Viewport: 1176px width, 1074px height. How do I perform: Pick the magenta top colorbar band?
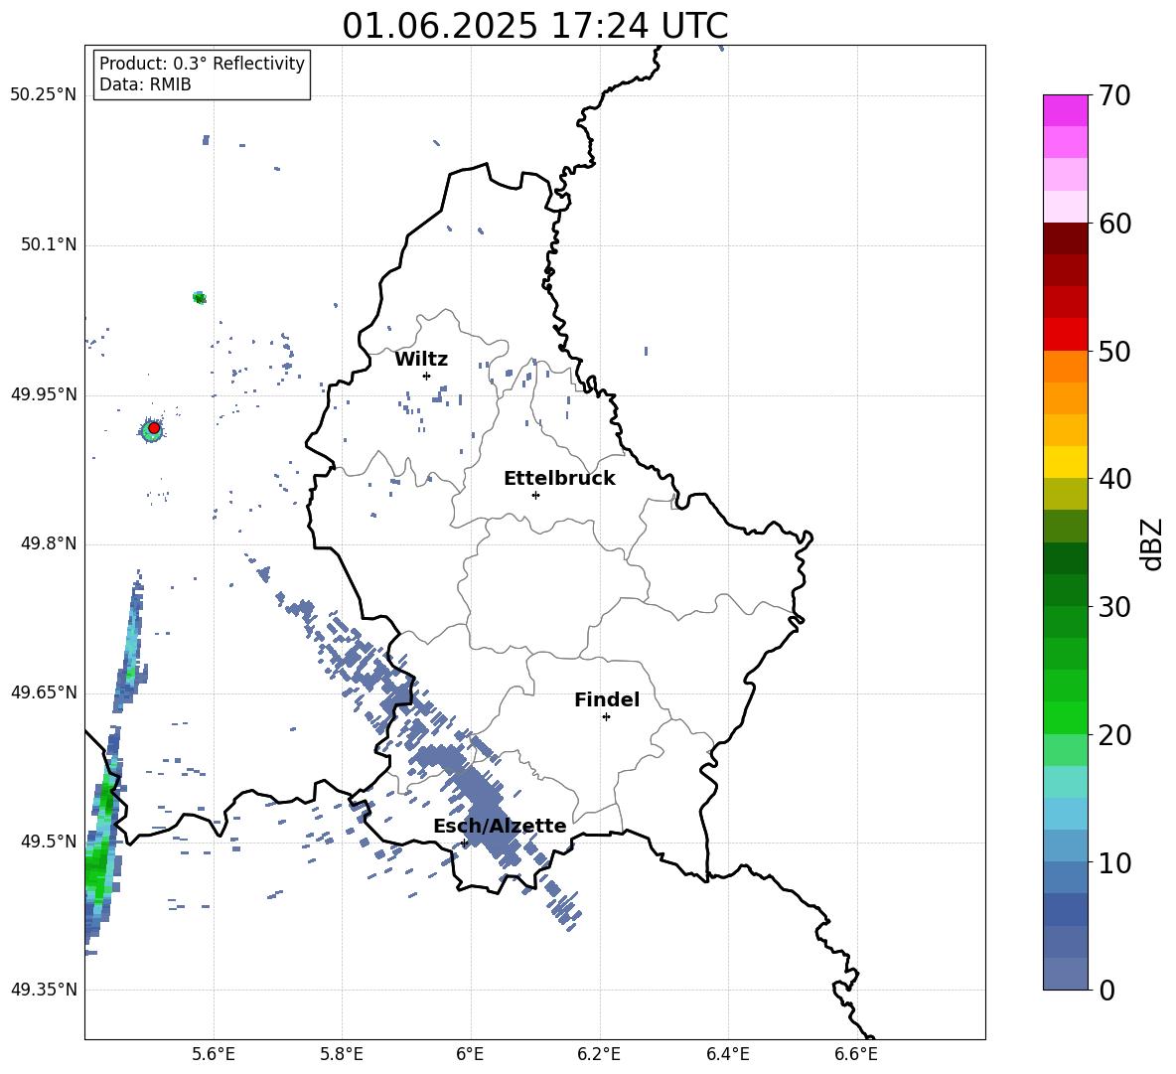1065,110
